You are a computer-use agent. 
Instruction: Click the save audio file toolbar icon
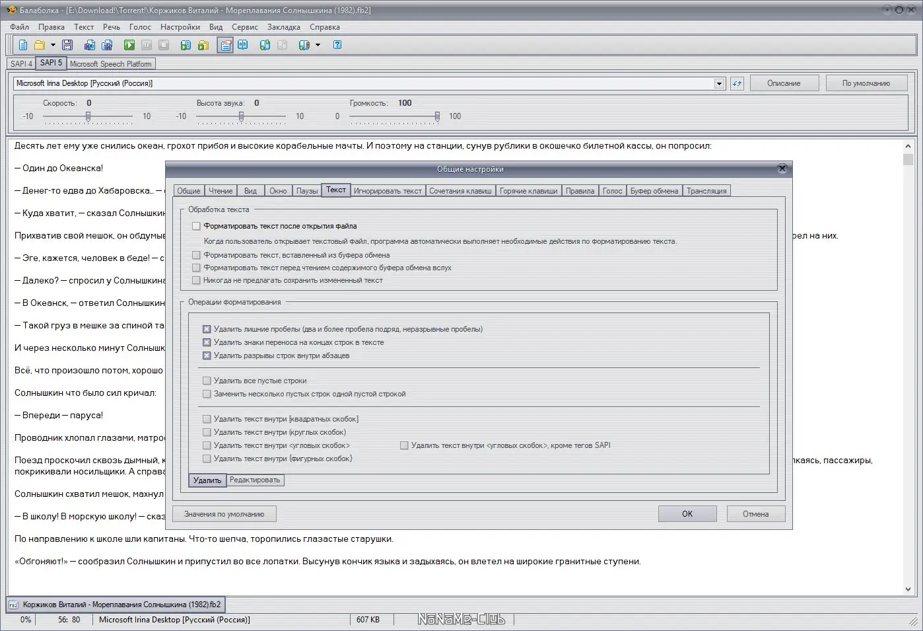click(x=90, y=45)
